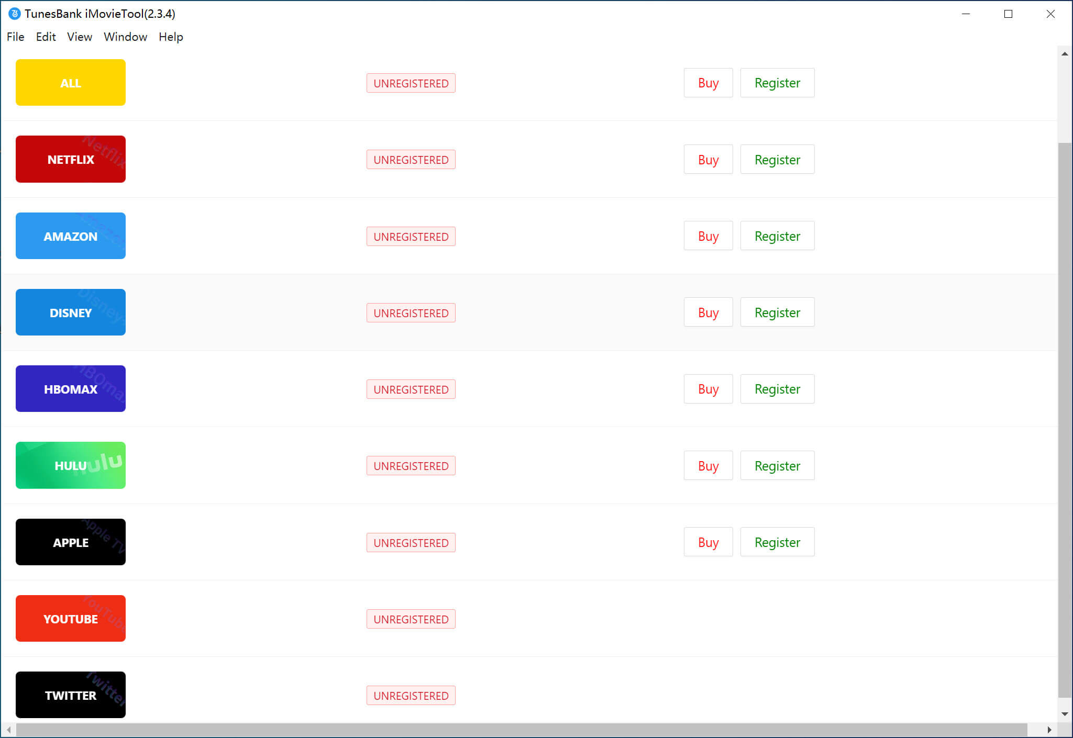
Task: Click UNREGISTERED badge in DISNEY row
Action: [x=411, y=313]
